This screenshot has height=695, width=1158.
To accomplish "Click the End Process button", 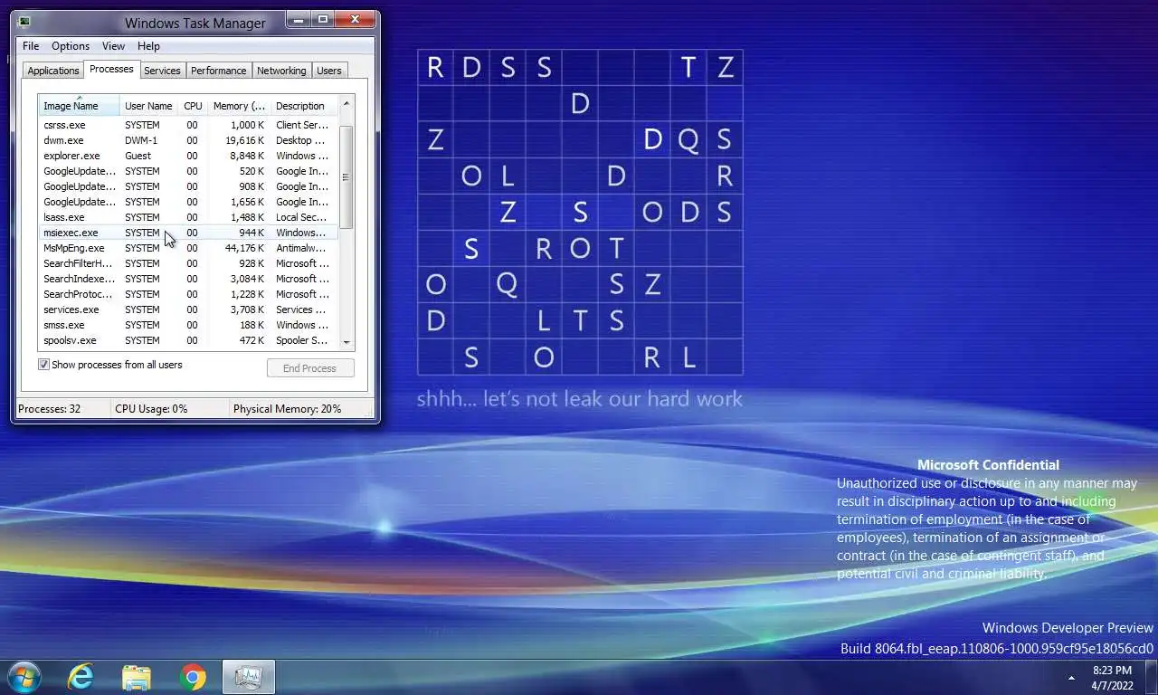I will click(310, 368).
